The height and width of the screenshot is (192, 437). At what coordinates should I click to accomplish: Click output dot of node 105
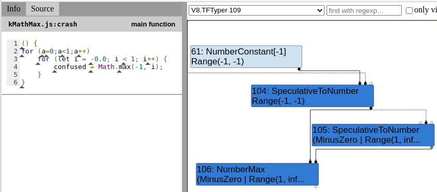tap(432, 147)
